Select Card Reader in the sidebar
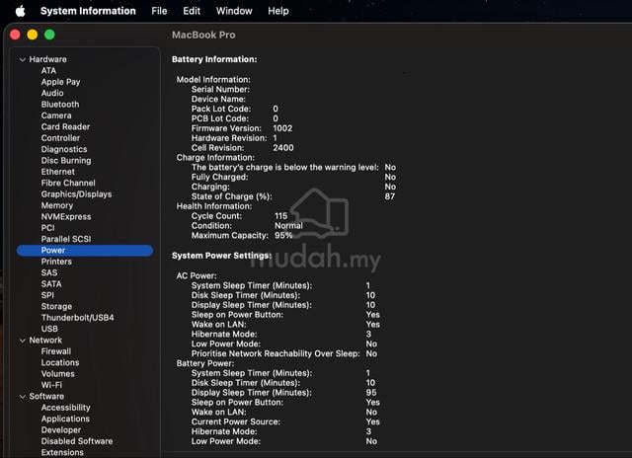632x458 pixels. click(65, 127)
